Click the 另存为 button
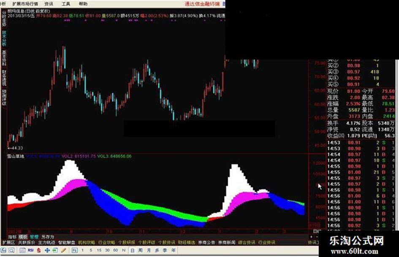399x257 pixels. coord(48,237)
